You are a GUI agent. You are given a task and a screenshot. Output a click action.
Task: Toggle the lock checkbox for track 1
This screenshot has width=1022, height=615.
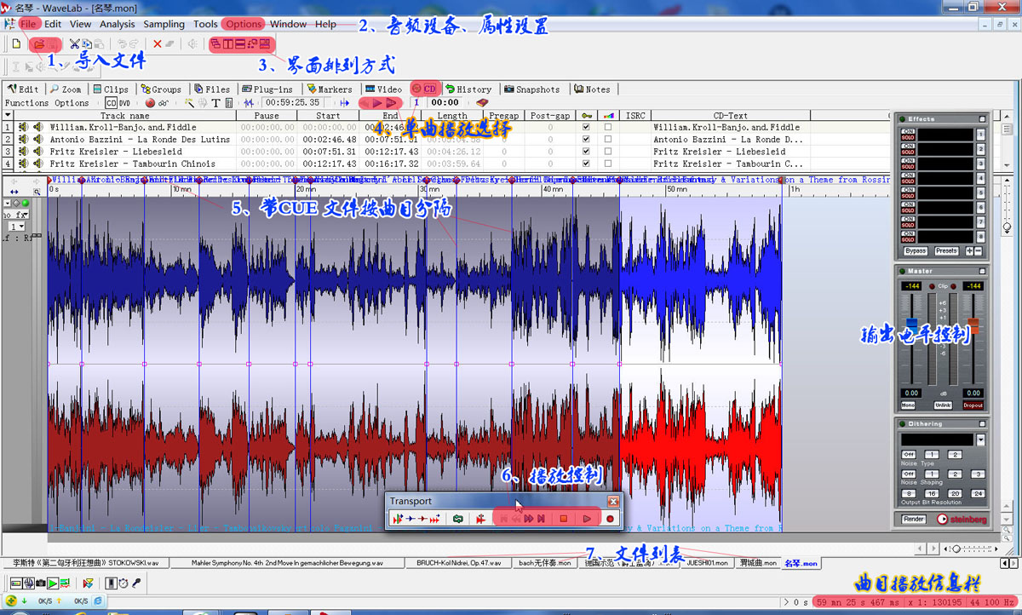tap(586, 127)
